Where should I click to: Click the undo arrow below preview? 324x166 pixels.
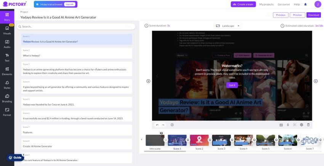pos(157,125)
